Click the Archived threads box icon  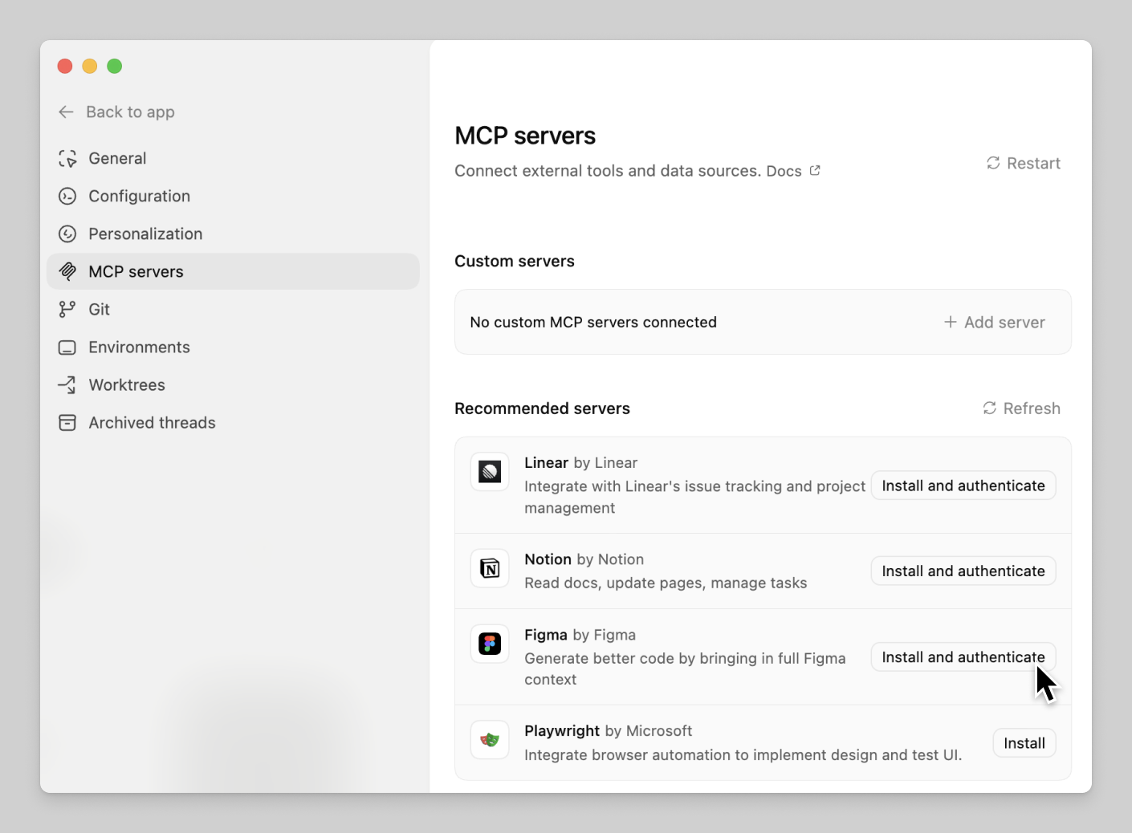[x=67, y=422]
